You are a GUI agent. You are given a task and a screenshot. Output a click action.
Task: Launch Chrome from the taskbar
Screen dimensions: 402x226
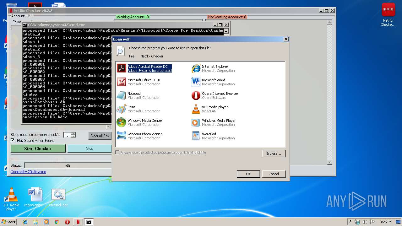coord(57,222)
